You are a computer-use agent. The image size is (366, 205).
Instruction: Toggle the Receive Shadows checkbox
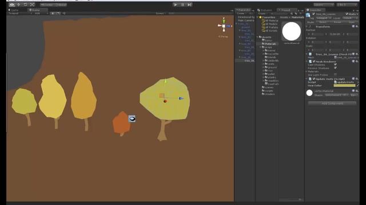pos(335,68)
